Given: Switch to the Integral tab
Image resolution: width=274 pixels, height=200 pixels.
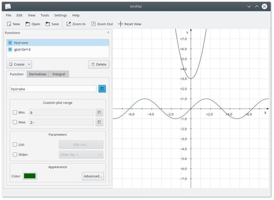Looking at the screenshot, I should pyautogui.click(x=59, y=74).
